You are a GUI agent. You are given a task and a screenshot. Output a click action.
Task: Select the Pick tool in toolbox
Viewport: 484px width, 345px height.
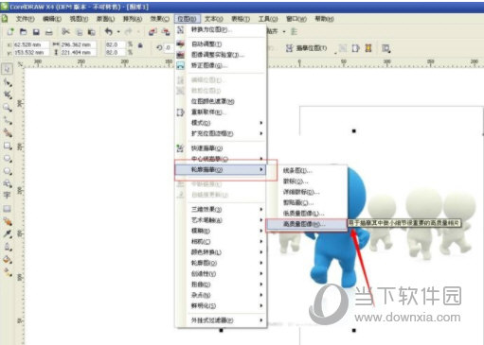[x=7, y=69]
